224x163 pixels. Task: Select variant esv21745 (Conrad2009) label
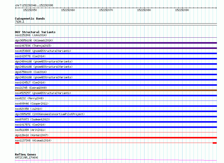coord(31,88)
